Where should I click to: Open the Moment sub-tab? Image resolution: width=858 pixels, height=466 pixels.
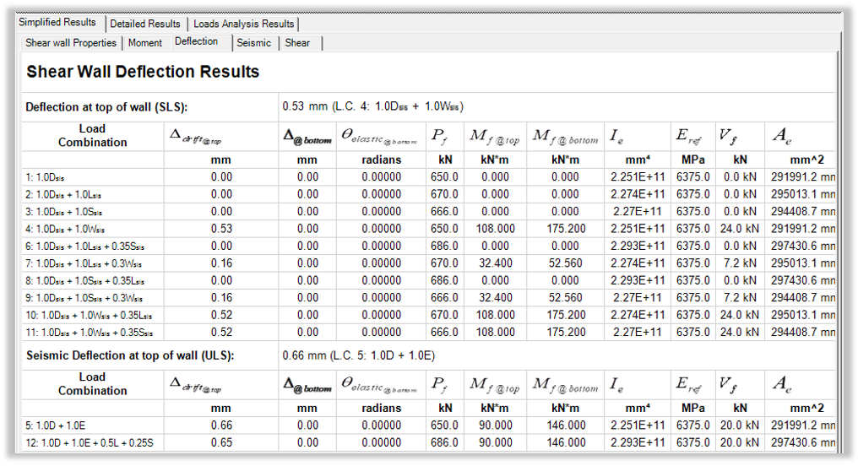[x=145, y=42]
